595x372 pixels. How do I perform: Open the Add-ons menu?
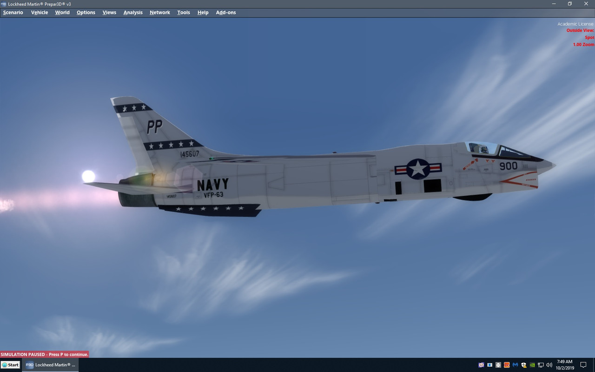pyautogui.click(x=226, y=13)
